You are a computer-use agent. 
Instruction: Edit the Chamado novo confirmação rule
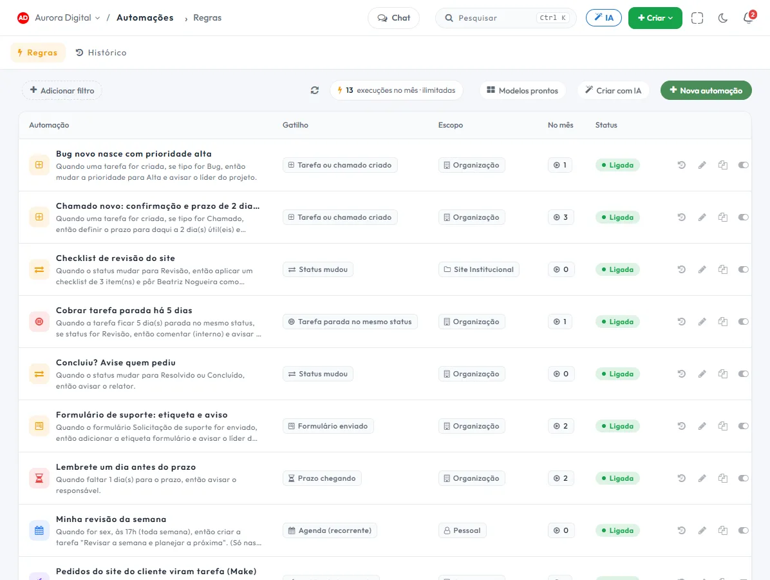(x=702, y=217)
